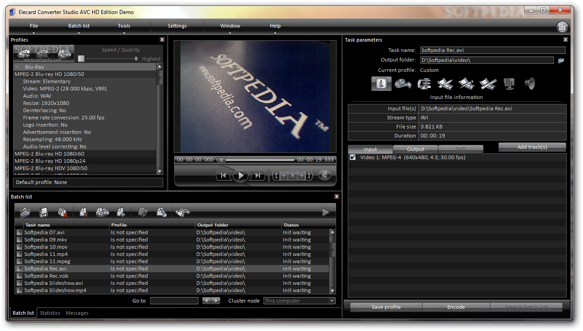
Task: Tick the checkbox for Softpedia 11.mpeg
Action: (19, 261)
